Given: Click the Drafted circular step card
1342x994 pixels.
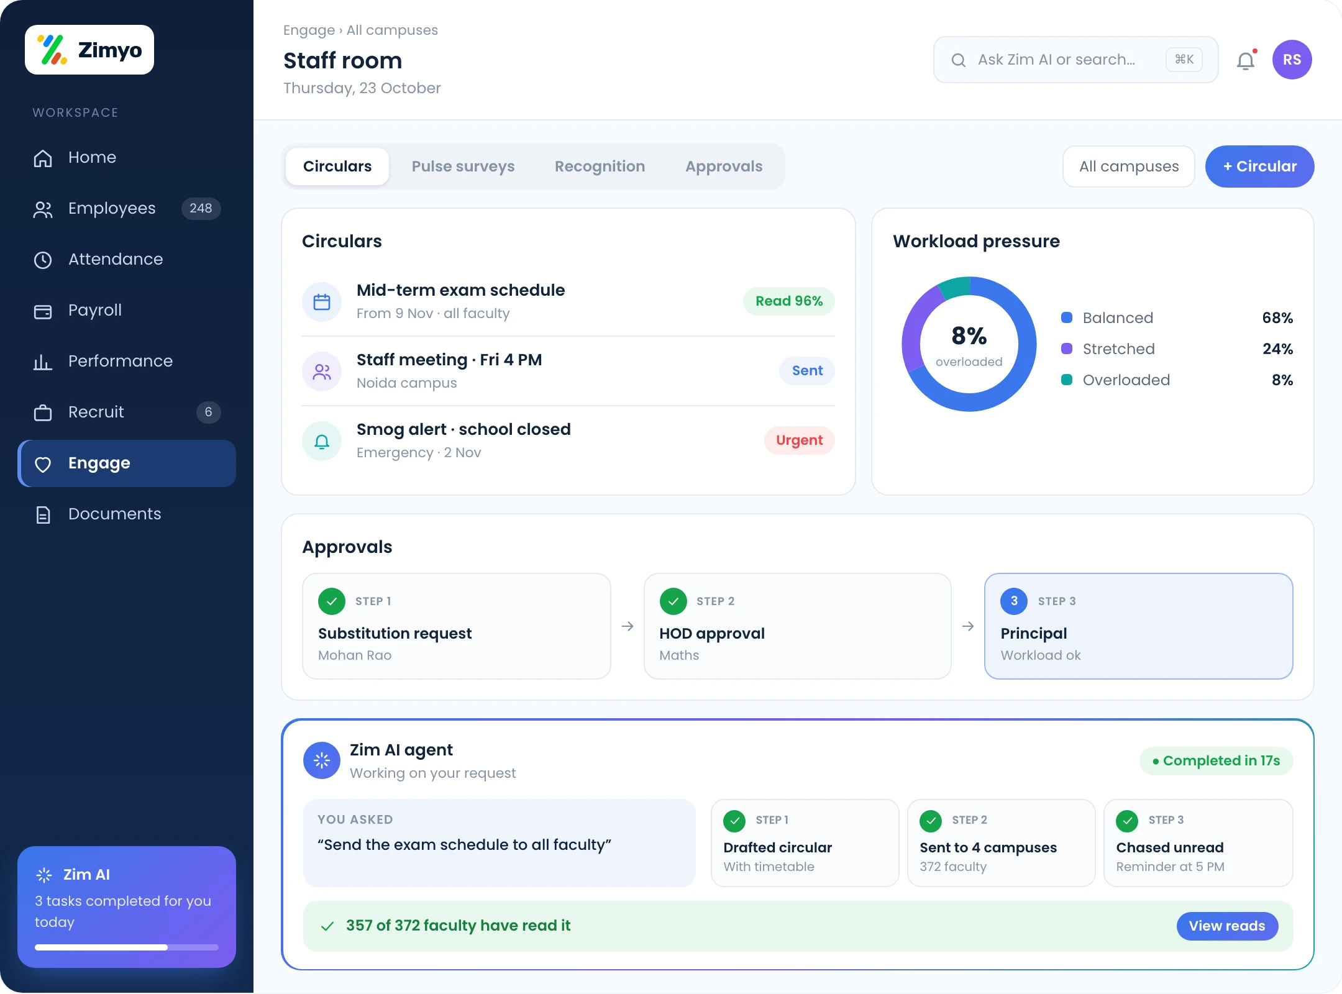Looking at the screenshot, I should point(805,843).
